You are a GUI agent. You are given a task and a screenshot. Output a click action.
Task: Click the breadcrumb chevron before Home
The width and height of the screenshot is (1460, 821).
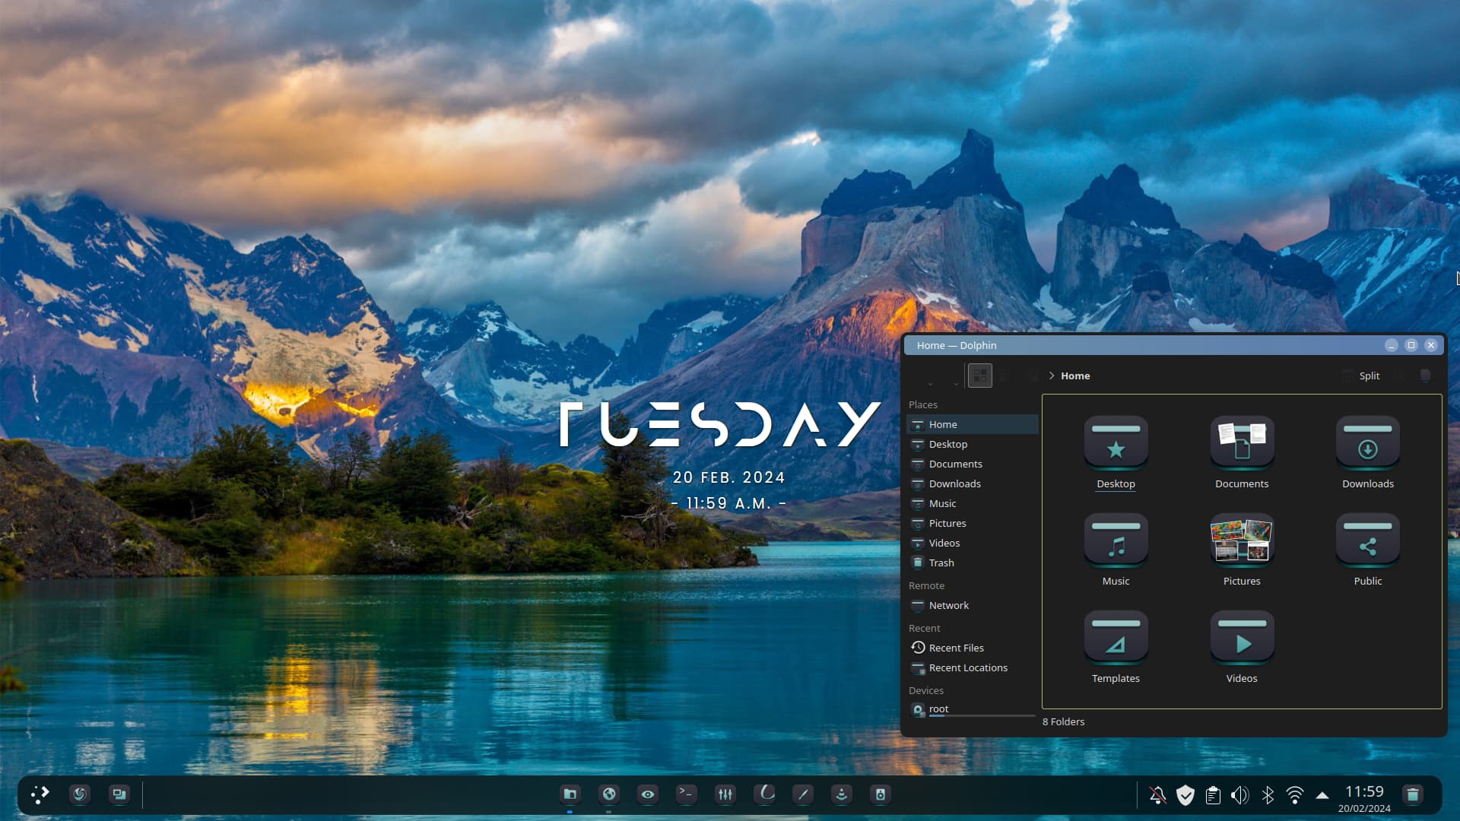tap(1052, 376)
